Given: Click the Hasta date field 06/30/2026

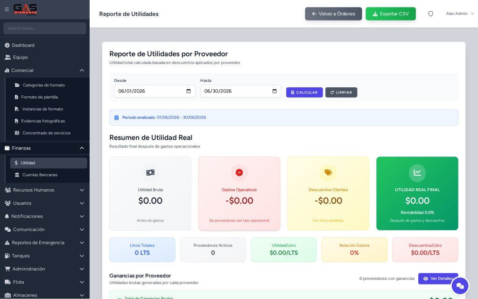Looking at the screenshot, I should tap(240, 91).
